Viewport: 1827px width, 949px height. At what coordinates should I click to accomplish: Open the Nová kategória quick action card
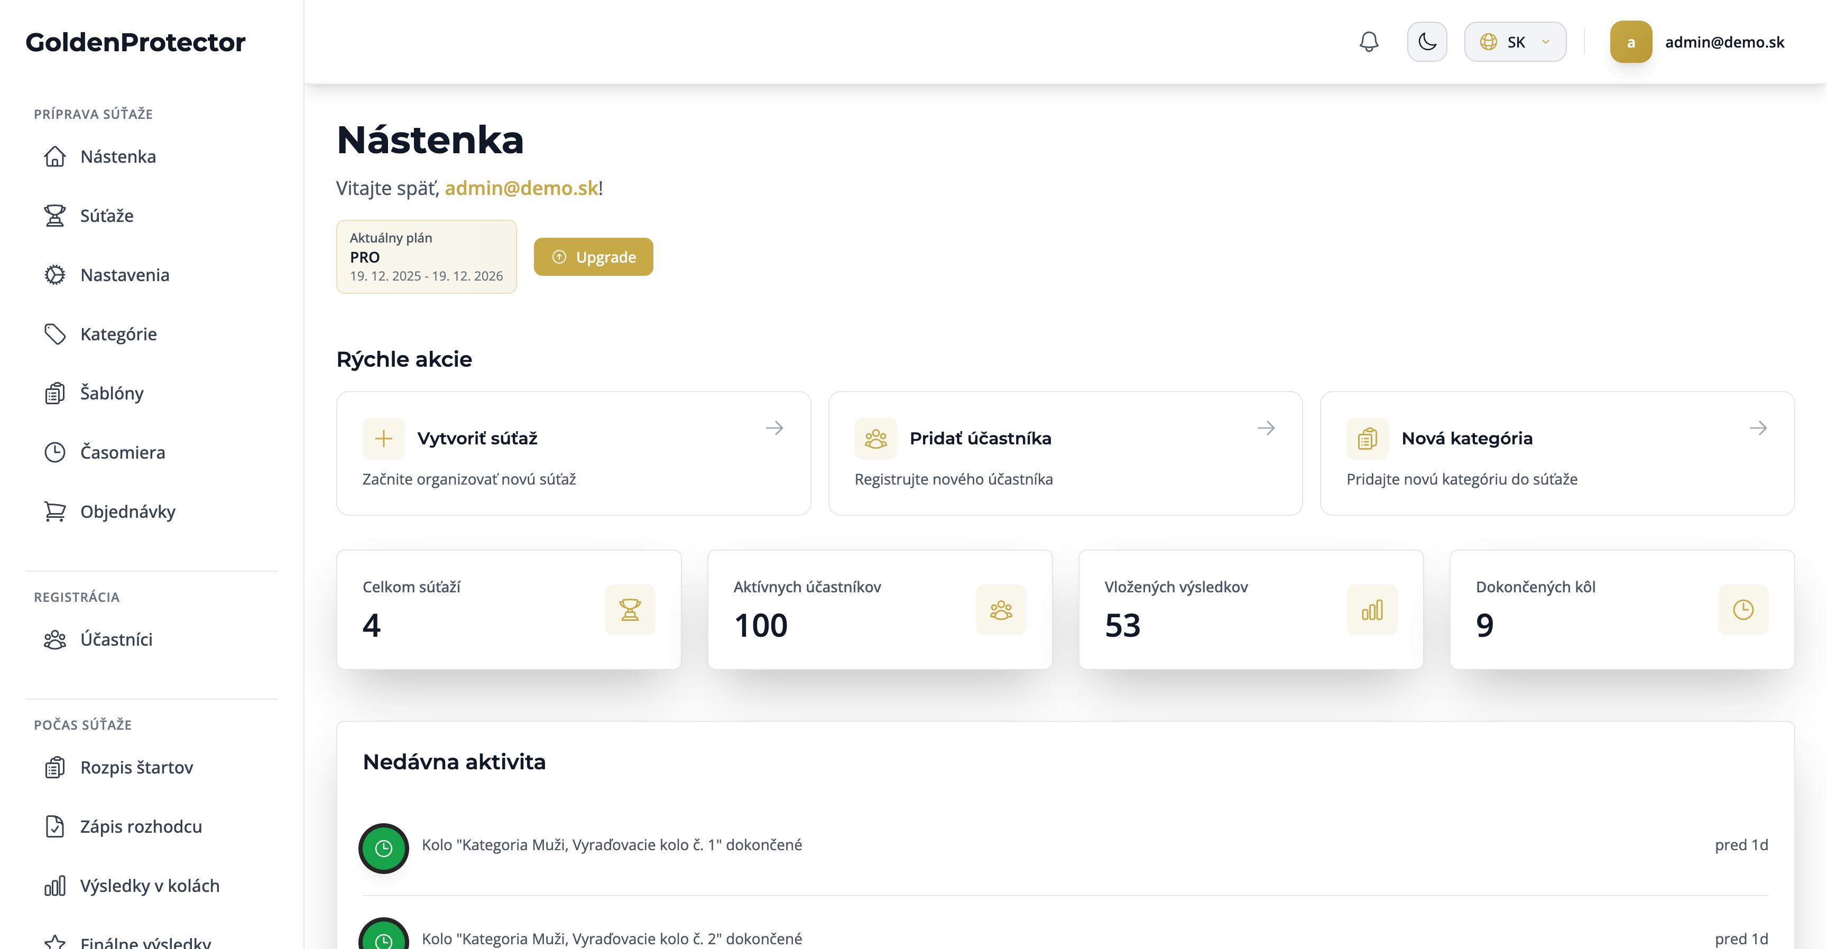click(x=1556, y=453)
